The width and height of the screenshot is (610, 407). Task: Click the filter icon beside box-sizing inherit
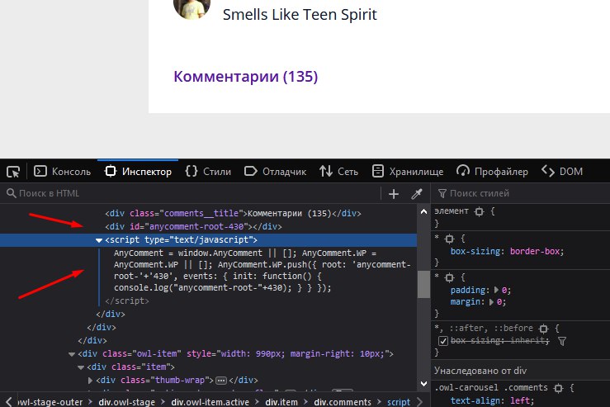pyautogui.click(x=562, y=341)
